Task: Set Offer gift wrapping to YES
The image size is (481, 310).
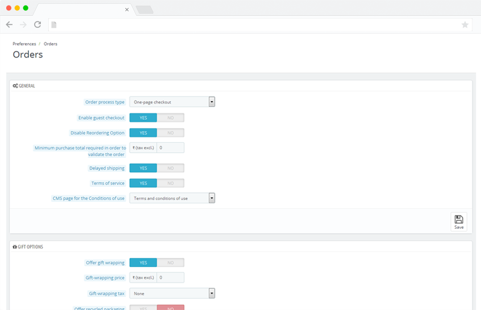Action: click(x=143, y=262)
